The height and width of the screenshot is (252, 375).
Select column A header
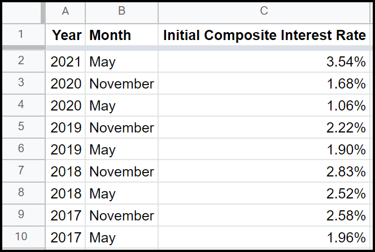click(66, 11)
